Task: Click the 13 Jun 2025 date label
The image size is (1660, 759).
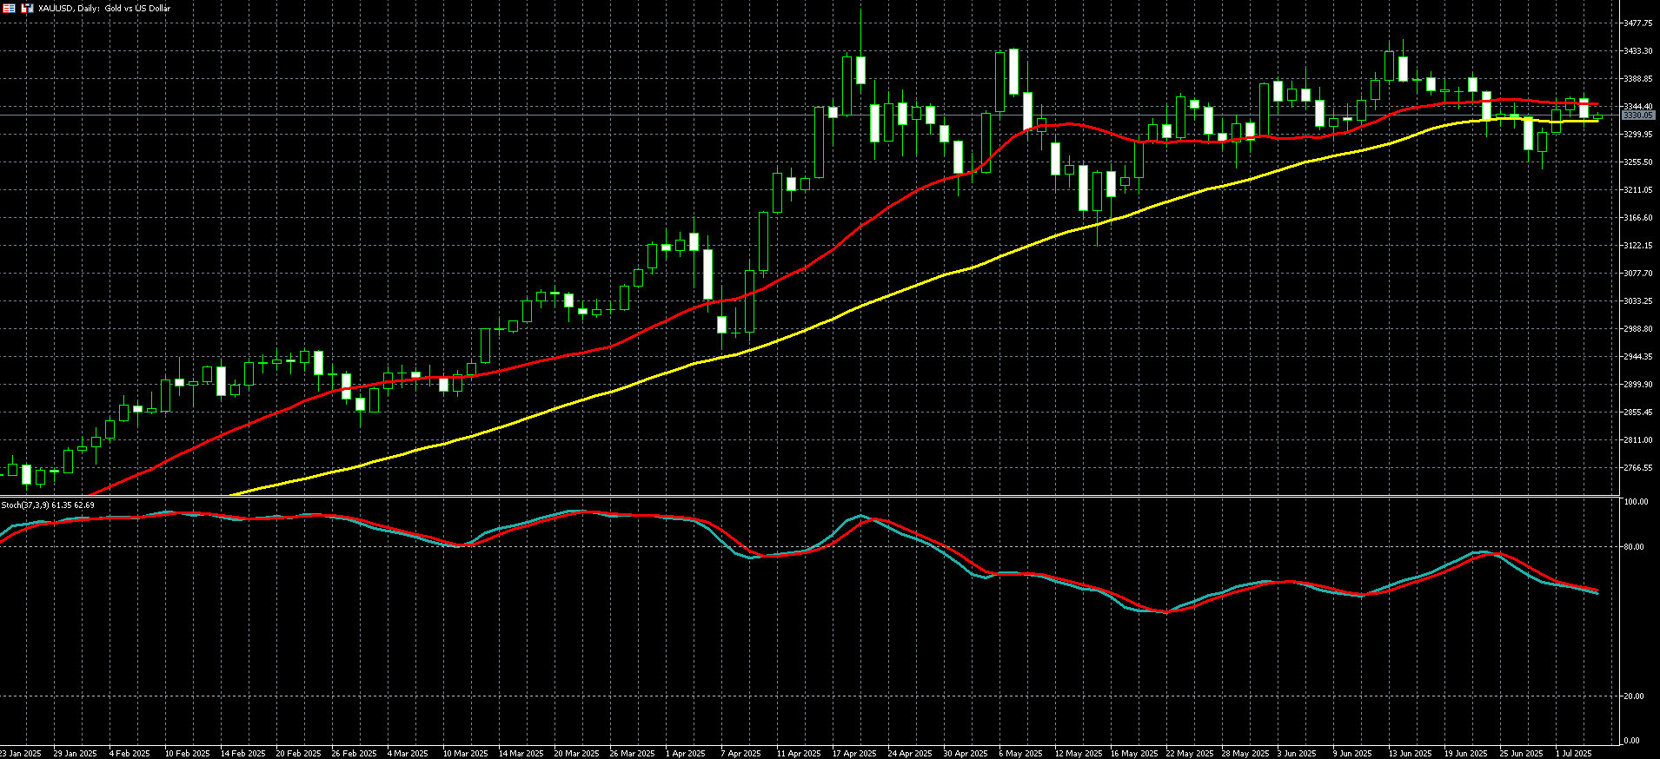Action: (1410, 753)
